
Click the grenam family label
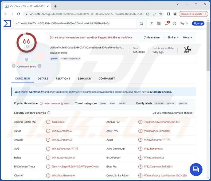(171, 103)
